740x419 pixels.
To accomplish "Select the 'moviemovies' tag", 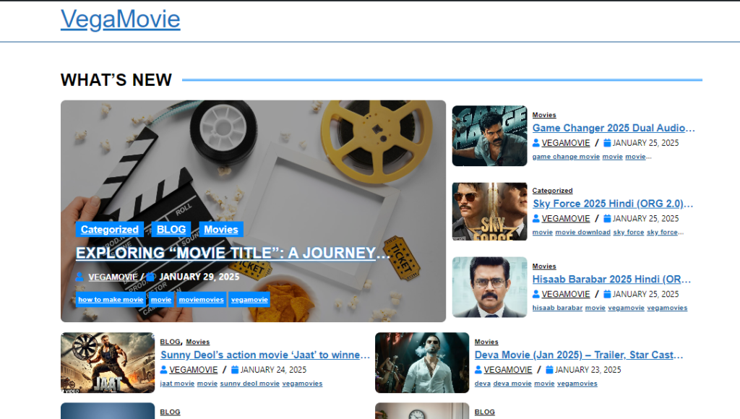I will tap(201, 300).
